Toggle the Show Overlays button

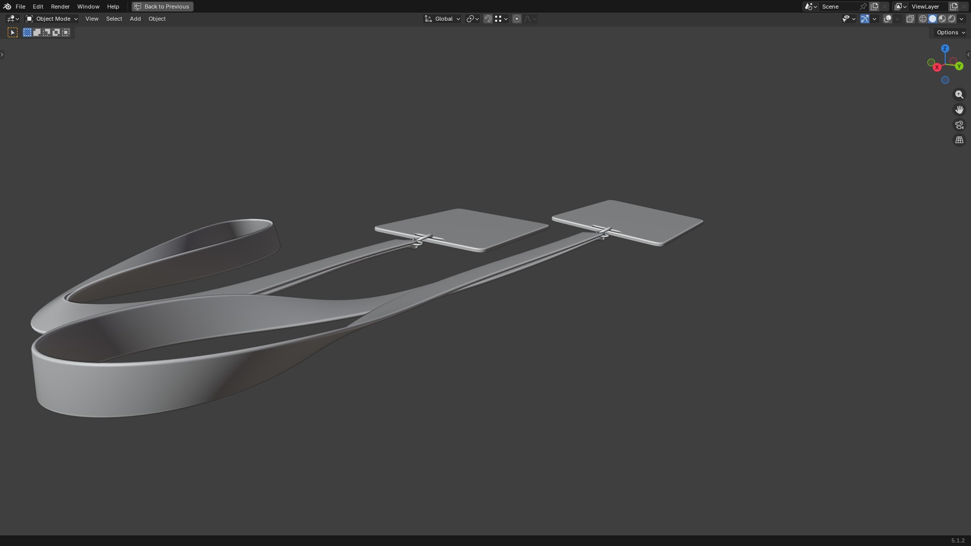tap(888, 19)
